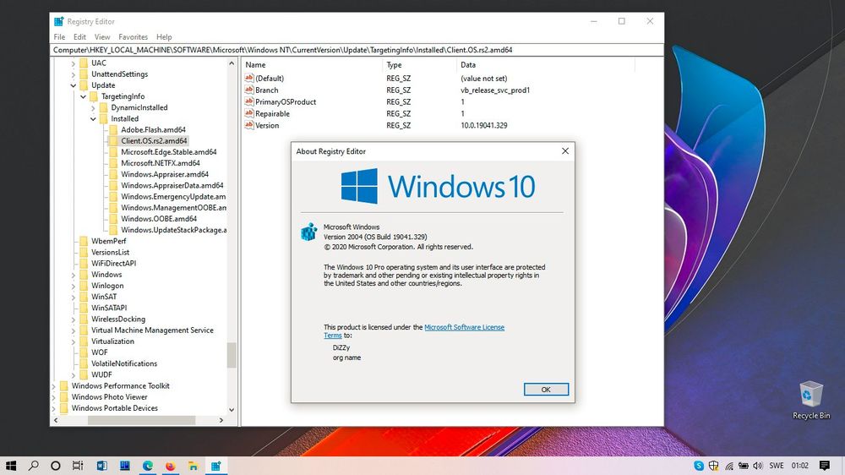Launch Microsoft Edge from taskbar
This screenshot has width=845, height=475.
pyautogui.click(x=147, y=466)
